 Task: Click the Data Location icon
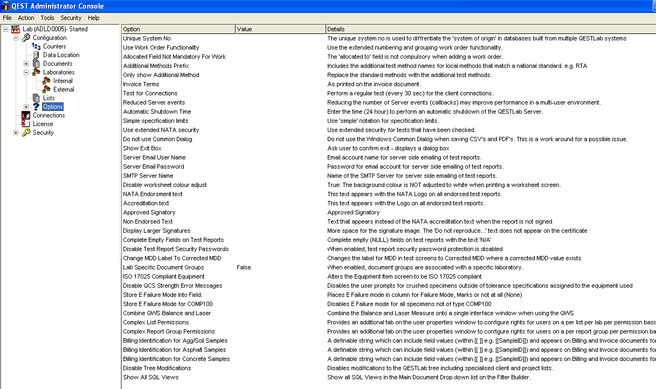36,55
